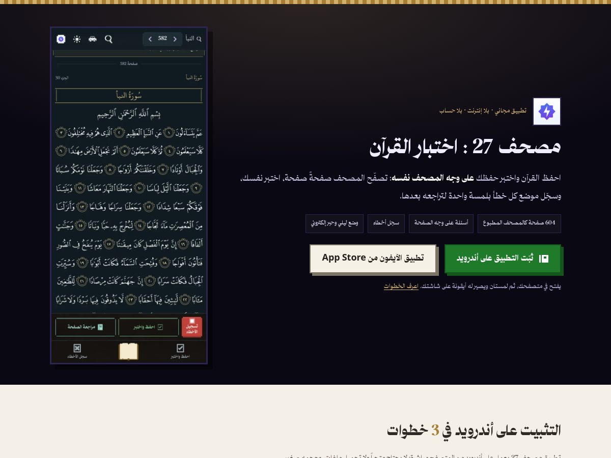Click the الجزء 30 label in preview
The image size is (611, 458).
(x=62, y=78)
